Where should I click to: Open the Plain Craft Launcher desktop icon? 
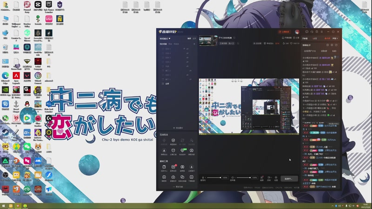pyautogui.click(x=49, y=106)
